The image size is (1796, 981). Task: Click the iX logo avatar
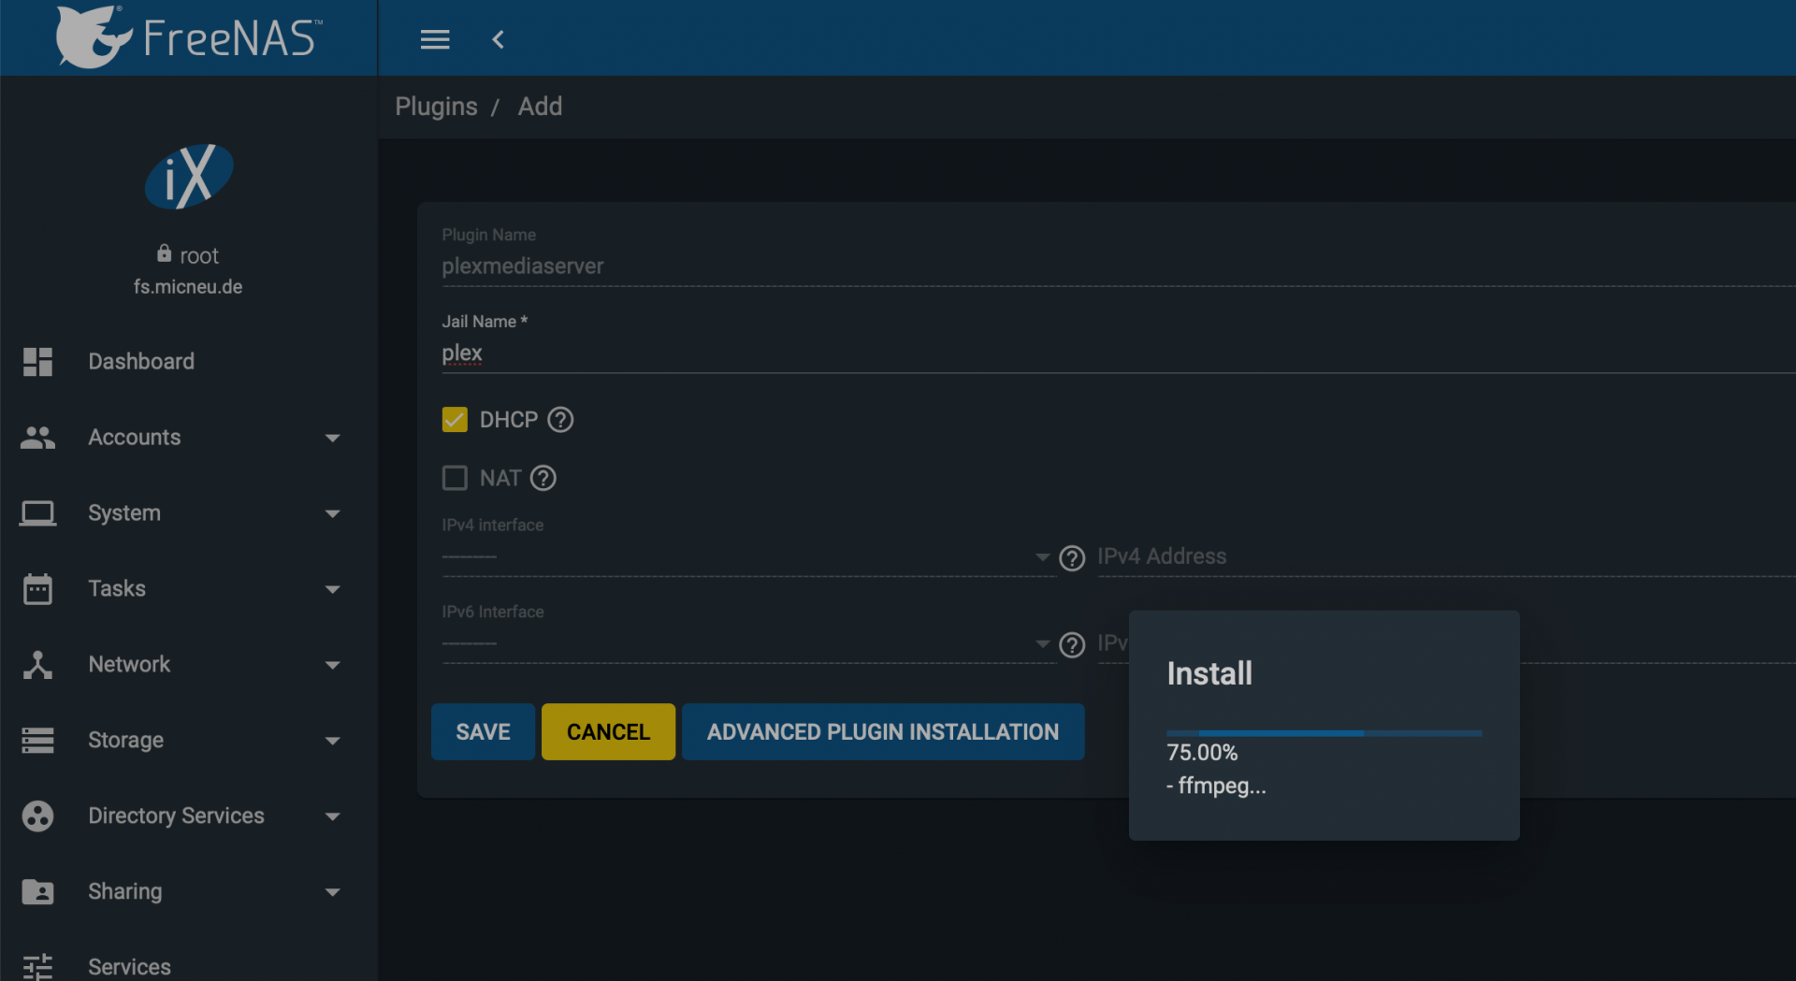[x=189, y=176]
